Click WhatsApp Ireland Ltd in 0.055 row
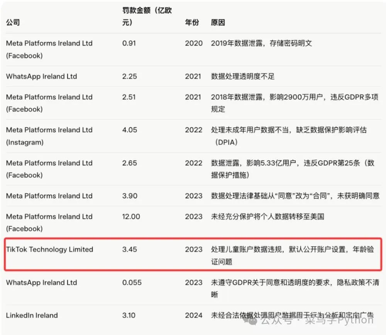386x335 pixels. [x=42, y=283]
